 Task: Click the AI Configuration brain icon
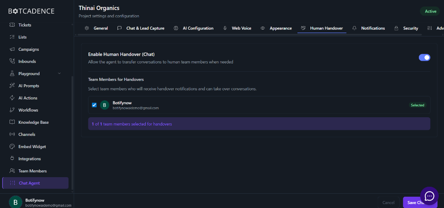pyautogui.click(x=176, y=28)
